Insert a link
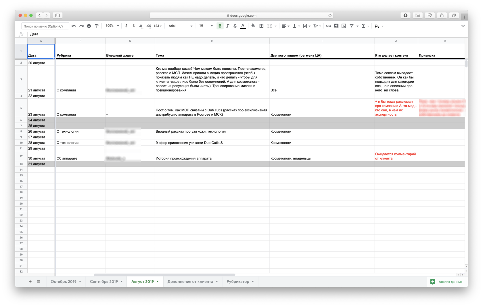 pos(328,26)
